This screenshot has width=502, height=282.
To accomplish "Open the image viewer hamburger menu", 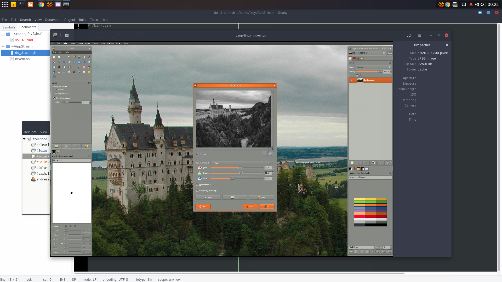I will (x=420, y=35).
